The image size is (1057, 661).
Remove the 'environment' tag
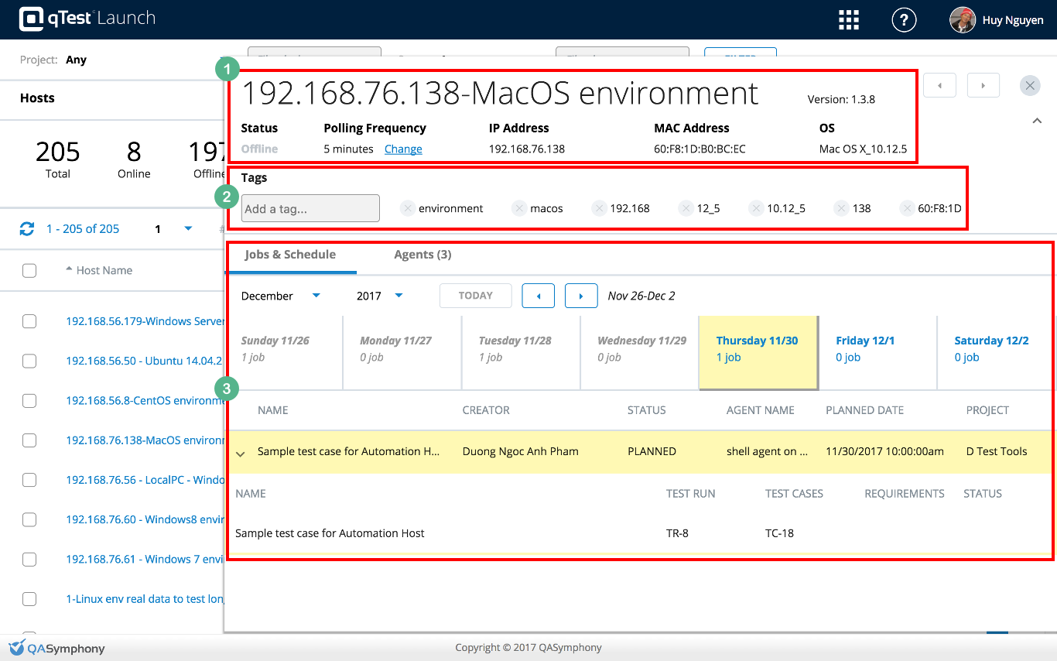pyautogui.click(x=408, y=208)
